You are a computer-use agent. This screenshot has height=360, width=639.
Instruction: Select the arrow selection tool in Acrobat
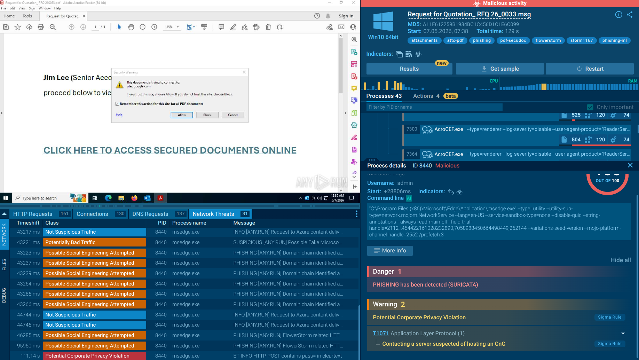(119, 27)
